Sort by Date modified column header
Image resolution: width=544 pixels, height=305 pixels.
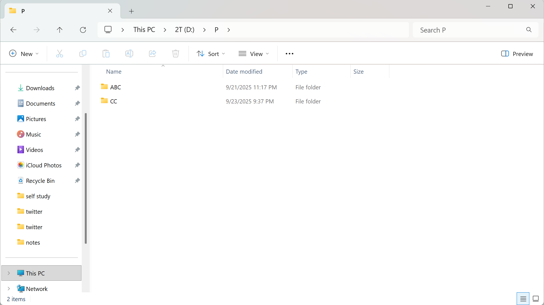click(244, 72)
